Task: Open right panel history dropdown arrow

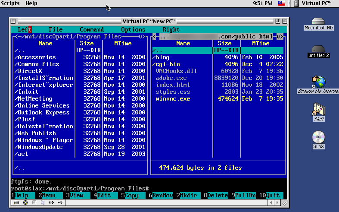Action: (x=280, y=37)
